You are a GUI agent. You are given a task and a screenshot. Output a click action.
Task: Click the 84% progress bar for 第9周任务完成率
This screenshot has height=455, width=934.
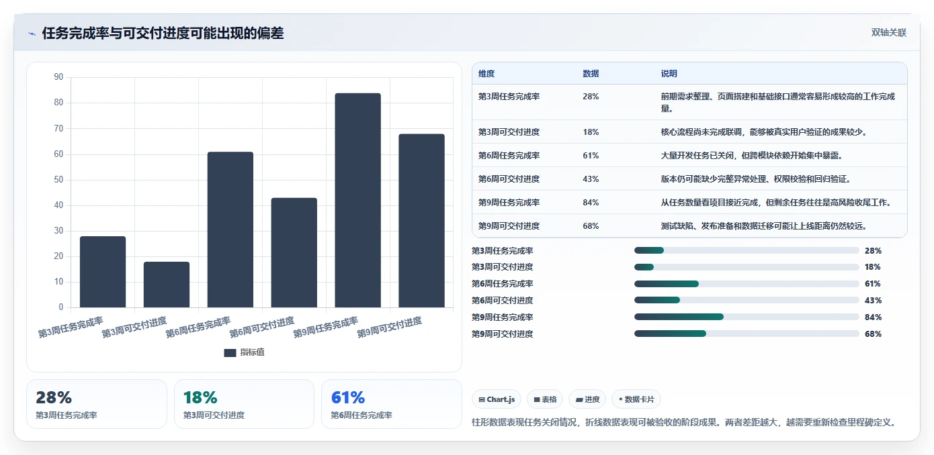(747, 317)
